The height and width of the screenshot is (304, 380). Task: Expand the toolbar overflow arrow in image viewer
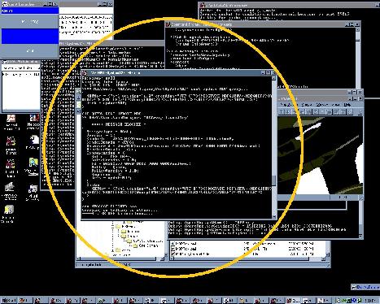tap(360, 111)
